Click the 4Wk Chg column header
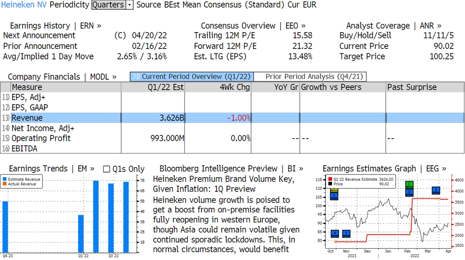The image size is (465, 260). click(x=218, y=87)
